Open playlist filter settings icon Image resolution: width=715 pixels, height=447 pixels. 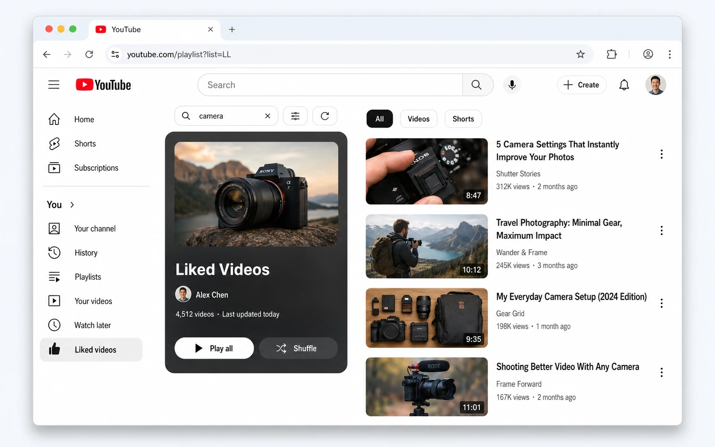pyautogui.click(x=295, y=116)
